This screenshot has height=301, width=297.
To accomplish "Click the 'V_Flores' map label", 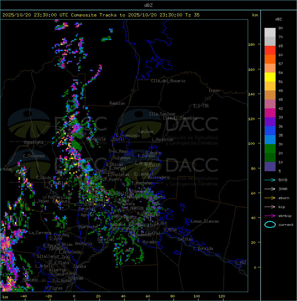I will (54, 288).
